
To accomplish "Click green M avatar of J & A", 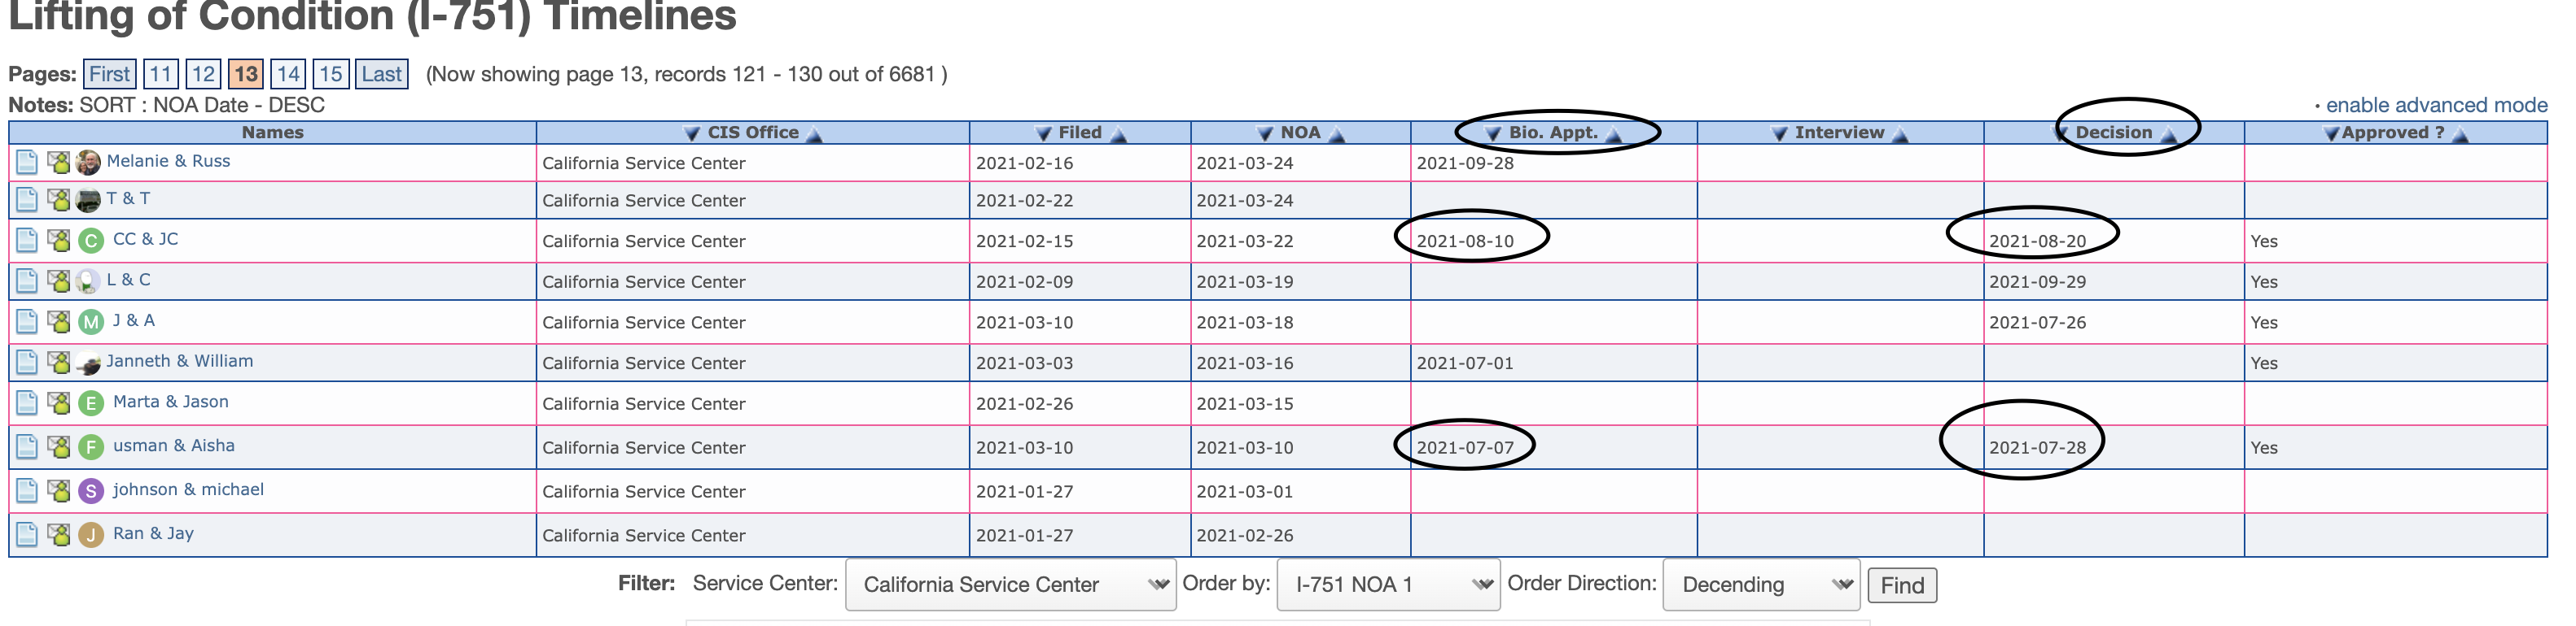I will pyautogui.click(x=91, y=321).
